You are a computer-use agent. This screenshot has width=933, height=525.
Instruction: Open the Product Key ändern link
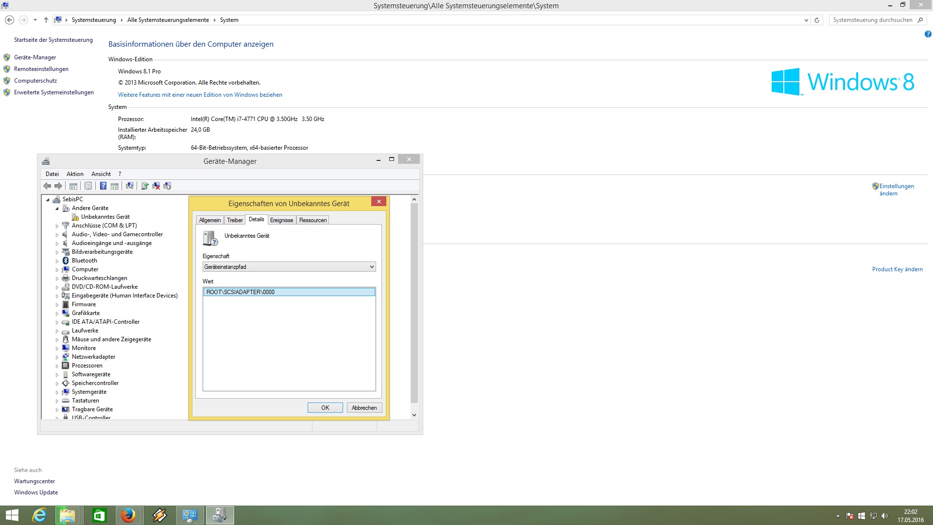pos(897,269)
